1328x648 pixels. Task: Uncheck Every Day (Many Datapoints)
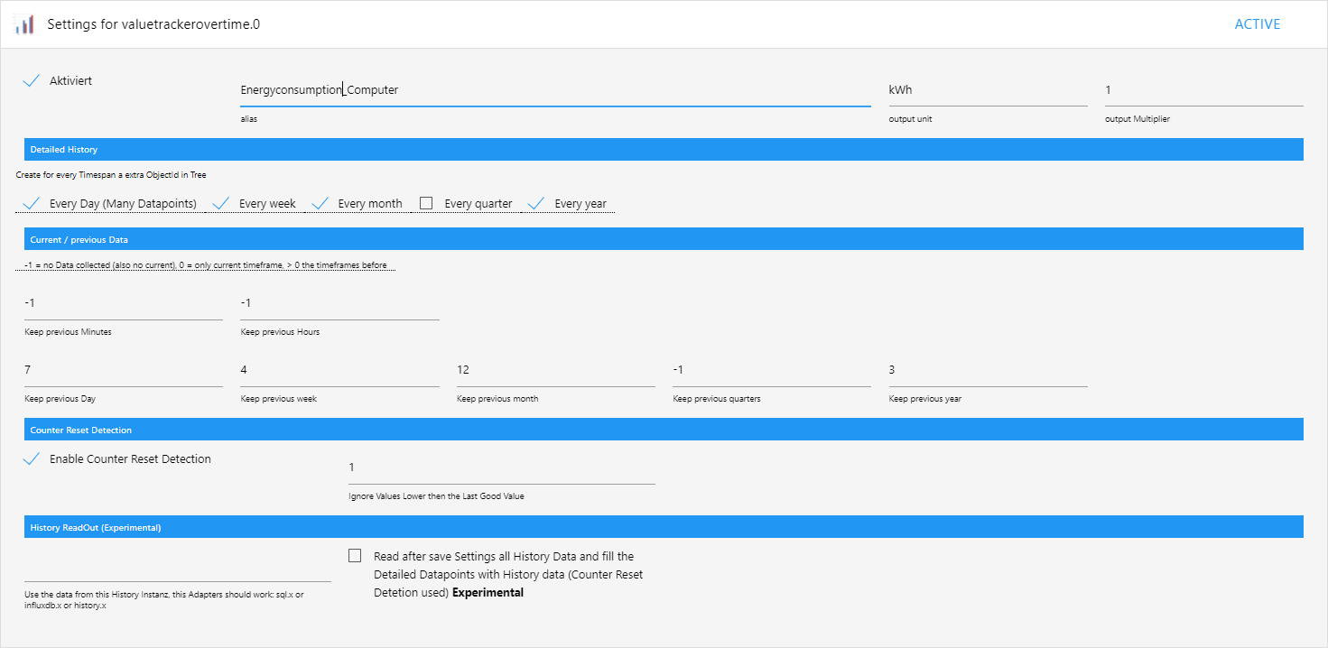click(32, 203)
